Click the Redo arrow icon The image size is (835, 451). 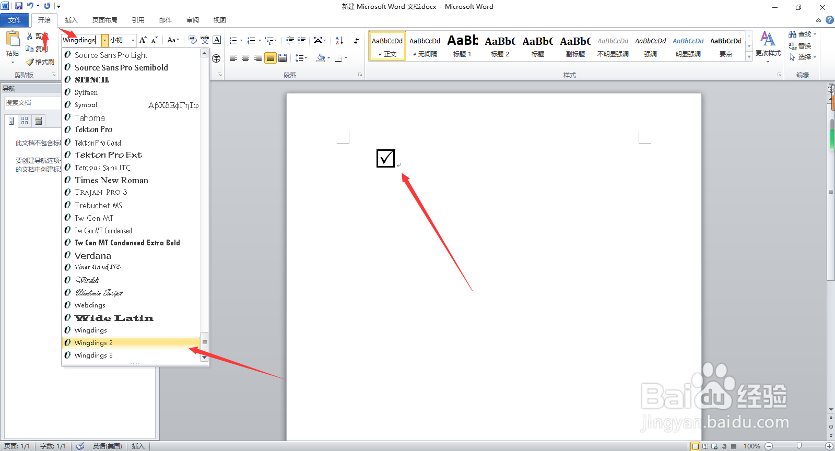[47, 6]
